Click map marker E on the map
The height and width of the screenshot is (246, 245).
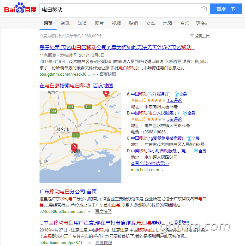(106, 93)
